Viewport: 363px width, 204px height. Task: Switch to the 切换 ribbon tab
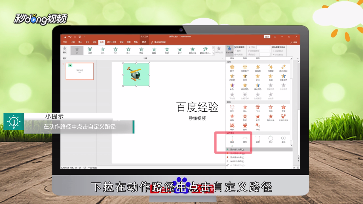(x=94, y=42)
